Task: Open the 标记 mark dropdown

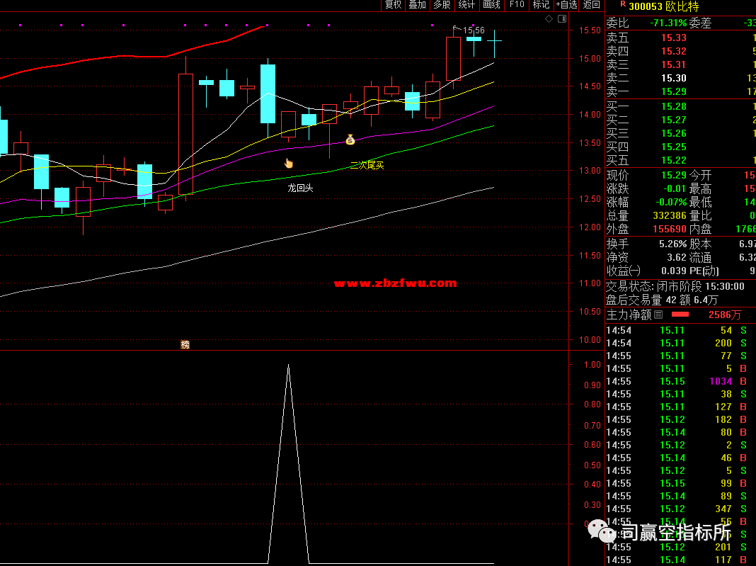Action: coord(542,5)
